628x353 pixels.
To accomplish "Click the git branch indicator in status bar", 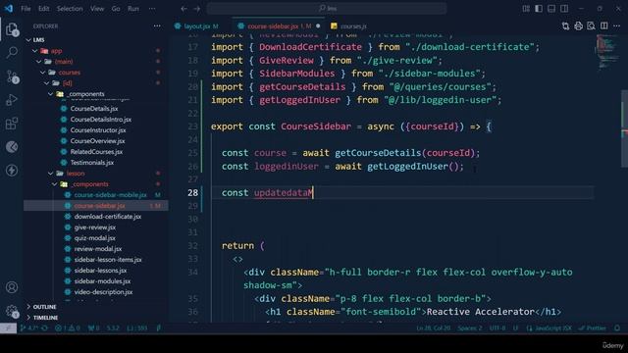I will point(34,328).
